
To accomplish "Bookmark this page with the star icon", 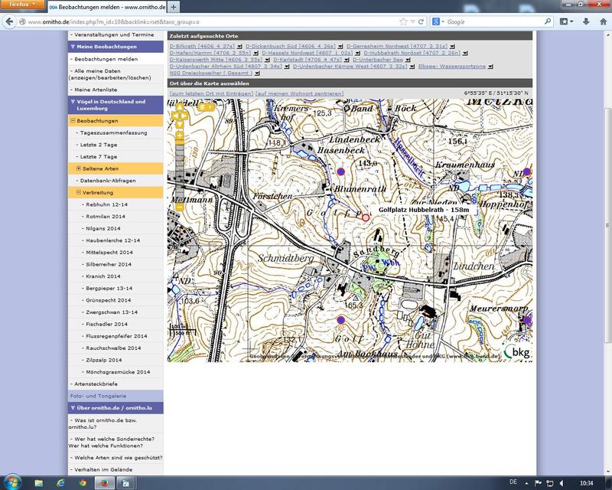I will pos(404,22).
